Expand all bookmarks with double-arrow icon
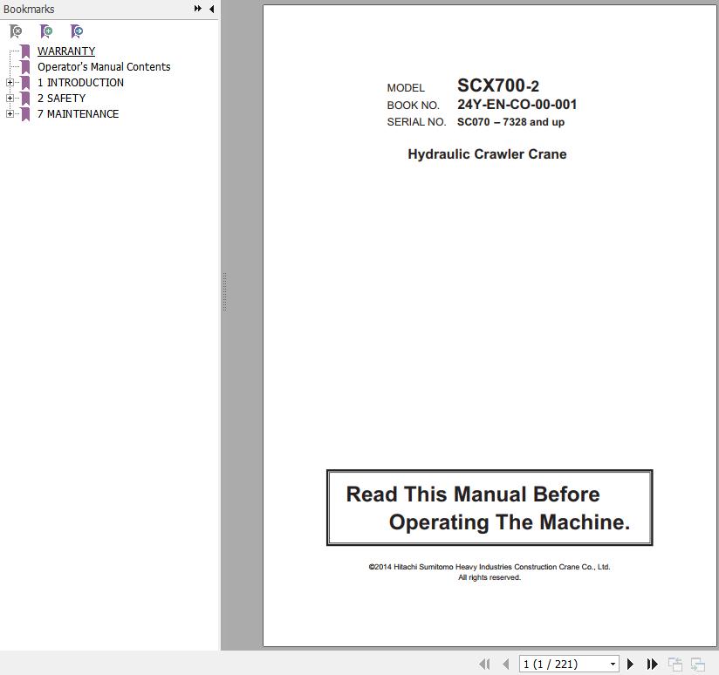 197,9
